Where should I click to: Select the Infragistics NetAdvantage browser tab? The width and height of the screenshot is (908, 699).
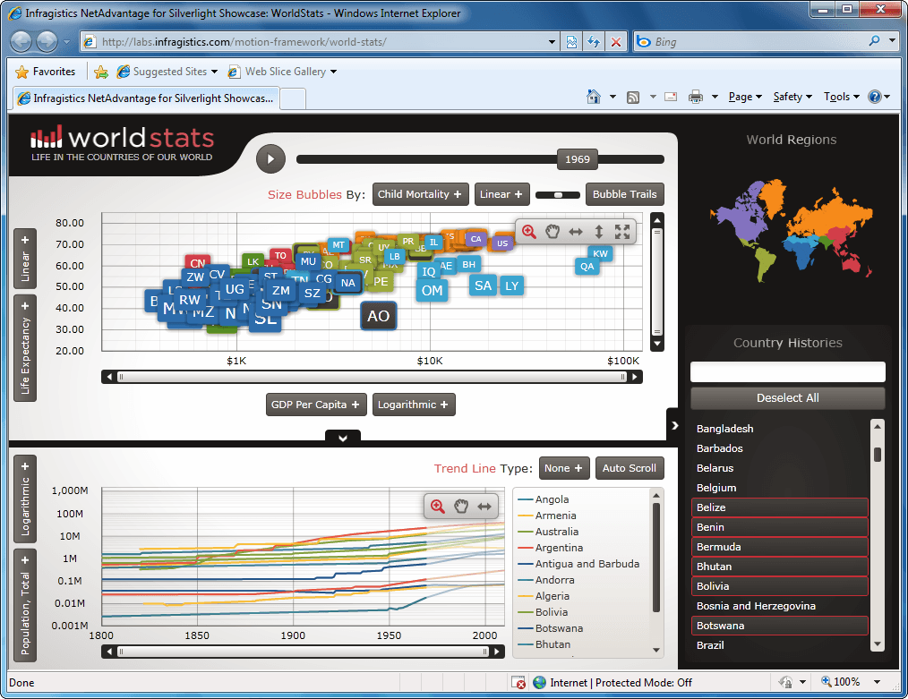[x=146, y=98]
